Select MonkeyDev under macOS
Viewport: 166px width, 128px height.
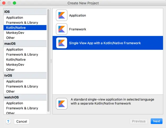pos(25,65)
